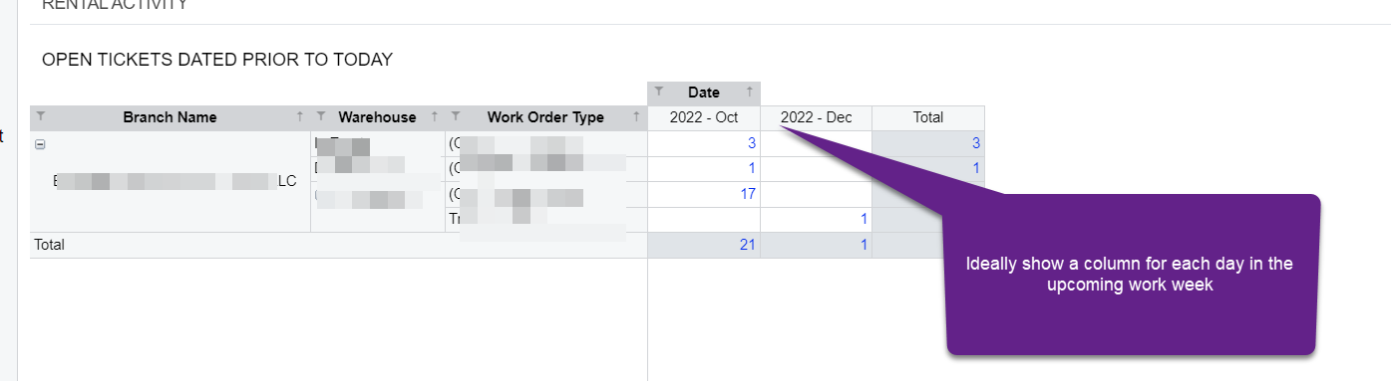This screenshot has width=1391, height=381.
Task: Click the Work Order Type header label
Action: click(545, 117)
